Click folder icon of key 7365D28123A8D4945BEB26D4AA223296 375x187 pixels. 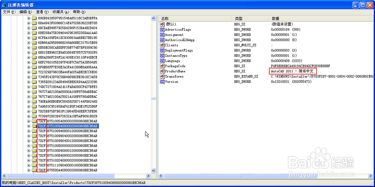click(x=34, y=82)
